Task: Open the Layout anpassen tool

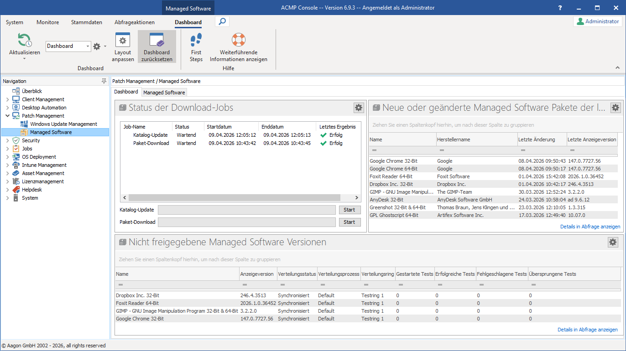Action: point(123,46)
